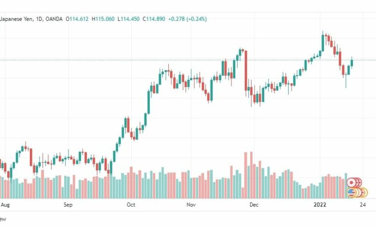Select the rightmost yellow event marker icon
Viewport: 376px width, 227px height.
click(x=364, y=193)
